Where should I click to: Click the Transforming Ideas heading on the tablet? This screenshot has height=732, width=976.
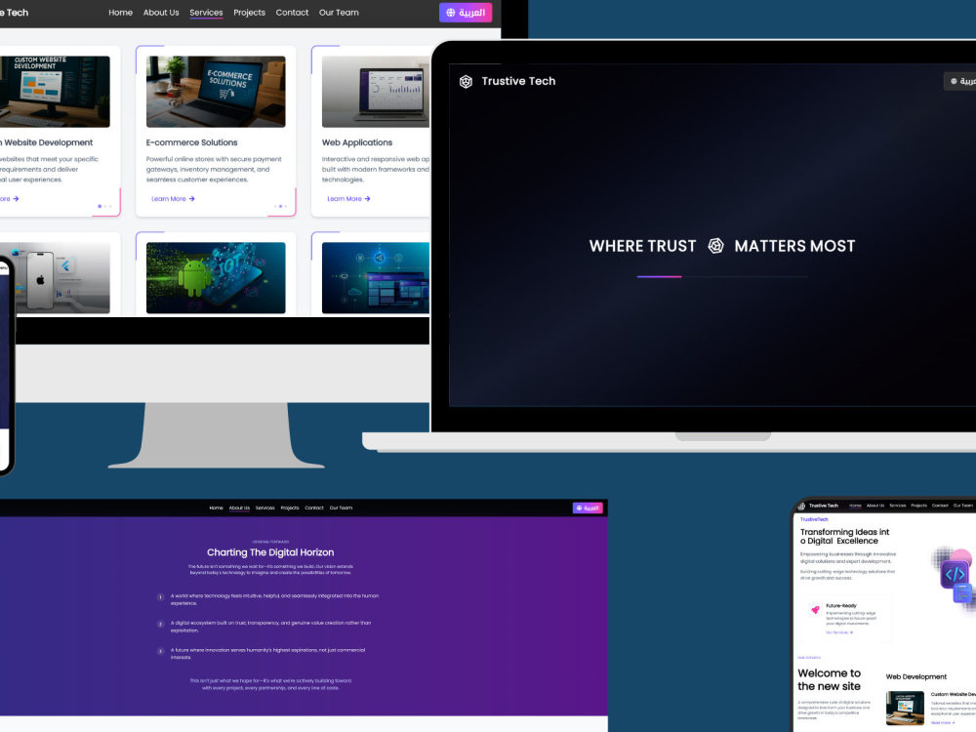click(x=844, y=537)
